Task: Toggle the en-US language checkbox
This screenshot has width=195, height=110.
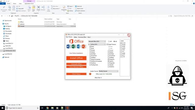Action: [x=121, y=43]
